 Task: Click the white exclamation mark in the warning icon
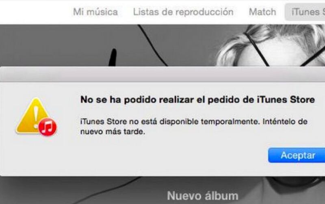(x=36, y=117)
